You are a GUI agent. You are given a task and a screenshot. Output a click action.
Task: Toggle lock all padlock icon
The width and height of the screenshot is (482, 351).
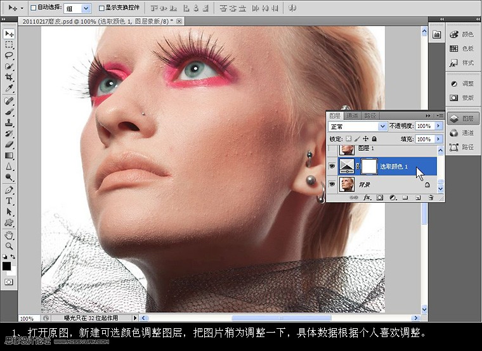(x=374, y=139)
